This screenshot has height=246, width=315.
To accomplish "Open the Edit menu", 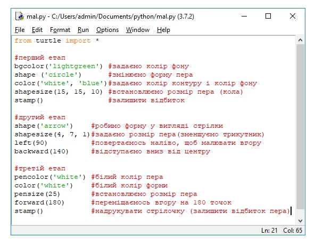I will click(x=37, y=30).
